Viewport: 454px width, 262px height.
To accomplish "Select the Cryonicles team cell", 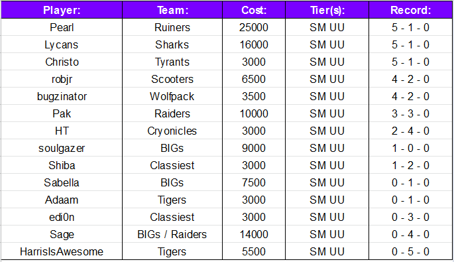I will click(172, 131).
